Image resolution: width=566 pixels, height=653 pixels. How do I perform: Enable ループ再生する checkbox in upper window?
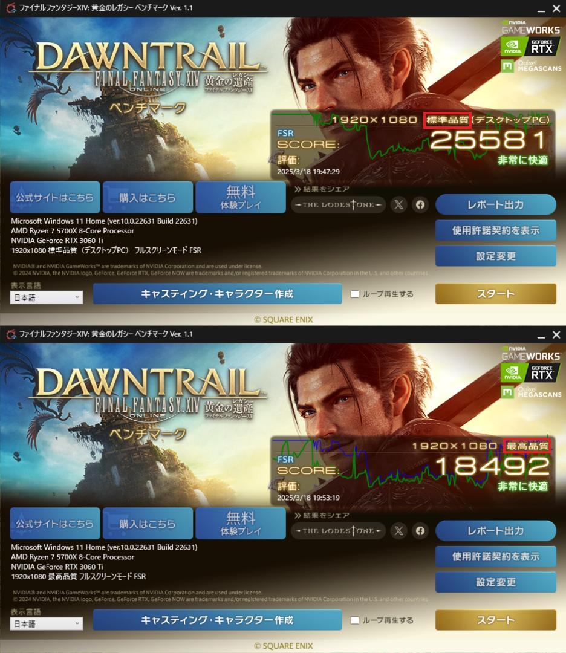[x=355, y=294]
